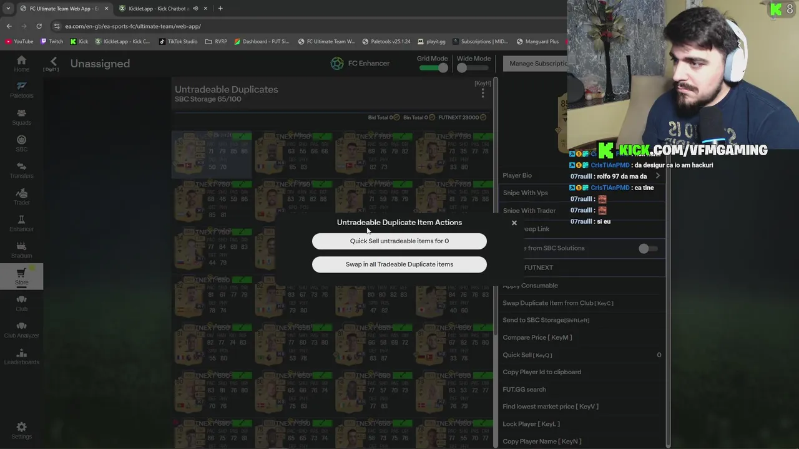The height and width of the screenshot is (449, 799).
Task: Open the Twitch bookmark
Action: pyautogui.click(x=52, y=42)
